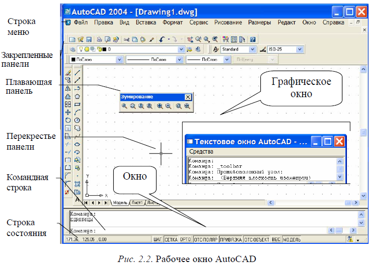Open the Layer Properties Manager icon
The width and height of the screenshot is (372, 264).
73,50
